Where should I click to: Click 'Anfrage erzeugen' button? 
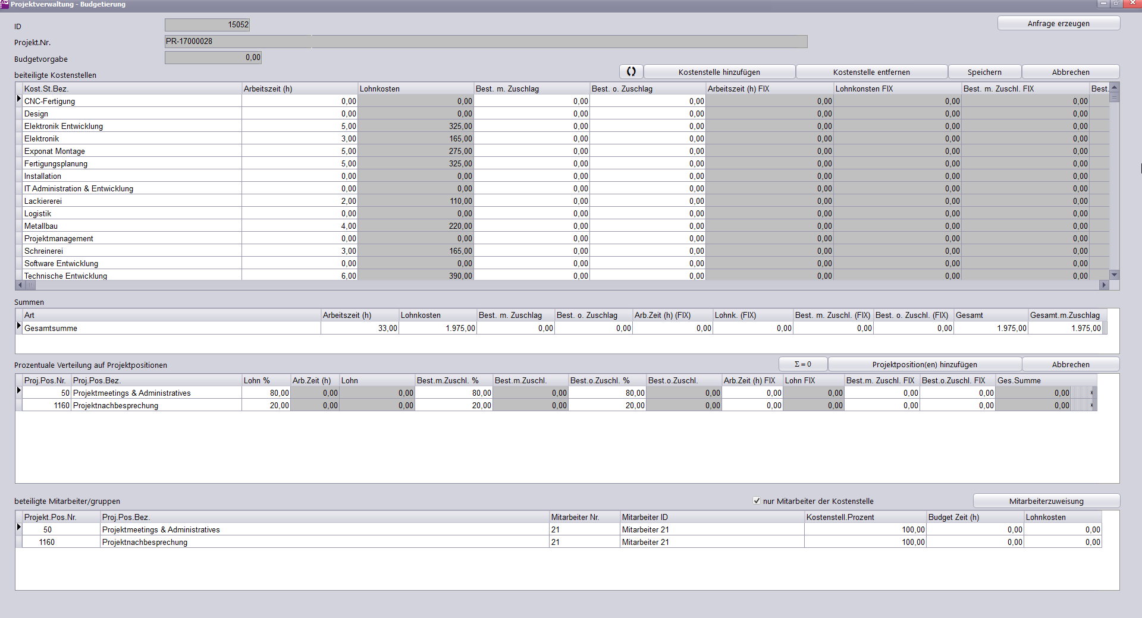[1058, 24]
